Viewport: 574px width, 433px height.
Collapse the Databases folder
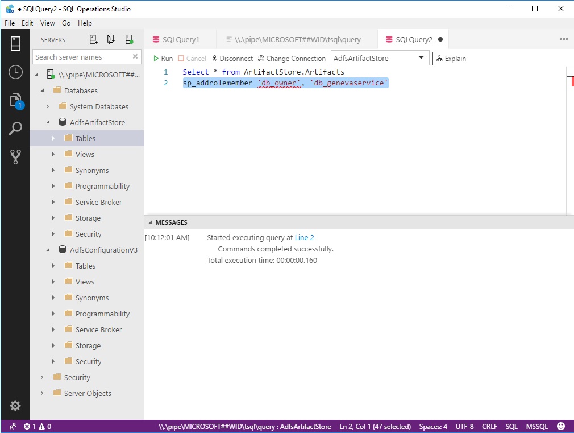43,90
